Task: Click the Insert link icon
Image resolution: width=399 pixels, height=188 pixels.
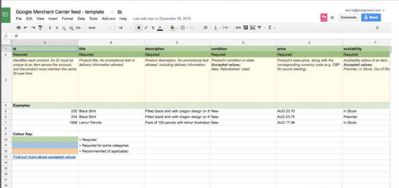Action: point(238,28)
